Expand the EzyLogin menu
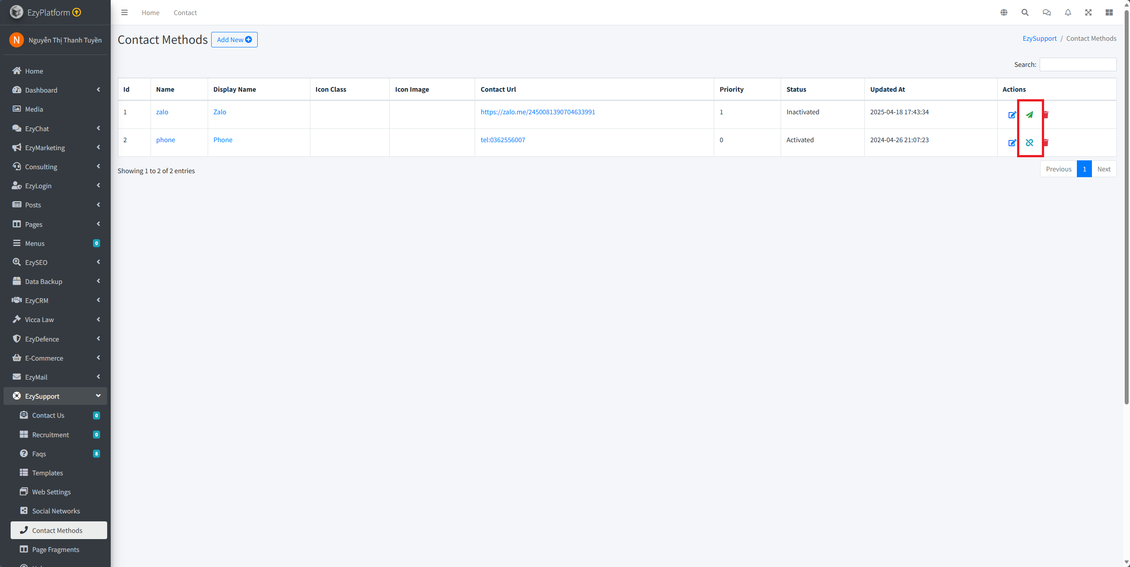 coord(55,186)
